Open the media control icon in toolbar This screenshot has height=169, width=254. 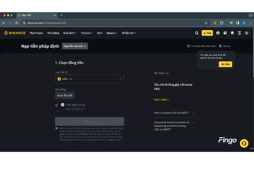coord(231,23)
